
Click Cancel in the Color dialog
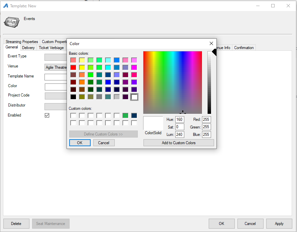pyautogui.click(x=104, y=143)
